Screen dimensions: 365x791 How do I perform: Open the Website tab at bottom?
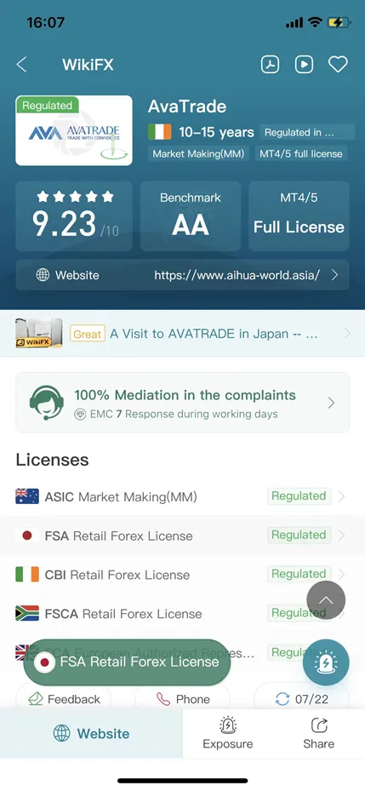(91, 733)
